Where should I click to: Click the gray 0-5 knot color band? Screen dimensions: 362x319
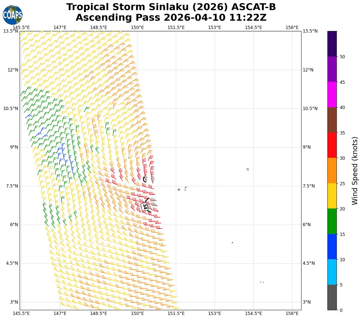coord(332,297)
